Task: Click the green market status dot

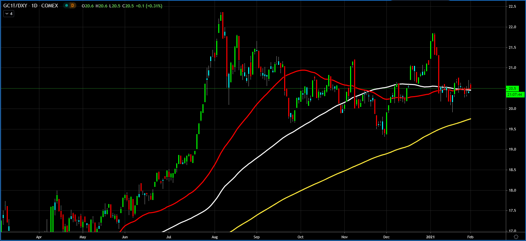Action: (x=67, y=6)
